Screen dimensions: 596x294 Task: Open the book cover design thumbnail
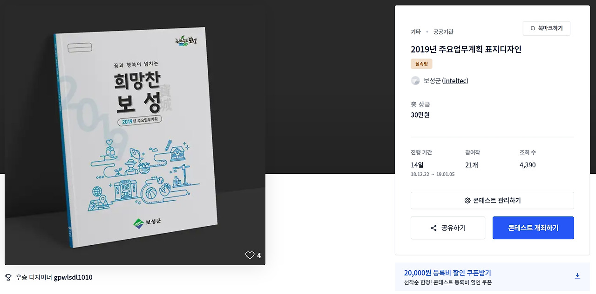coord(135,136)
